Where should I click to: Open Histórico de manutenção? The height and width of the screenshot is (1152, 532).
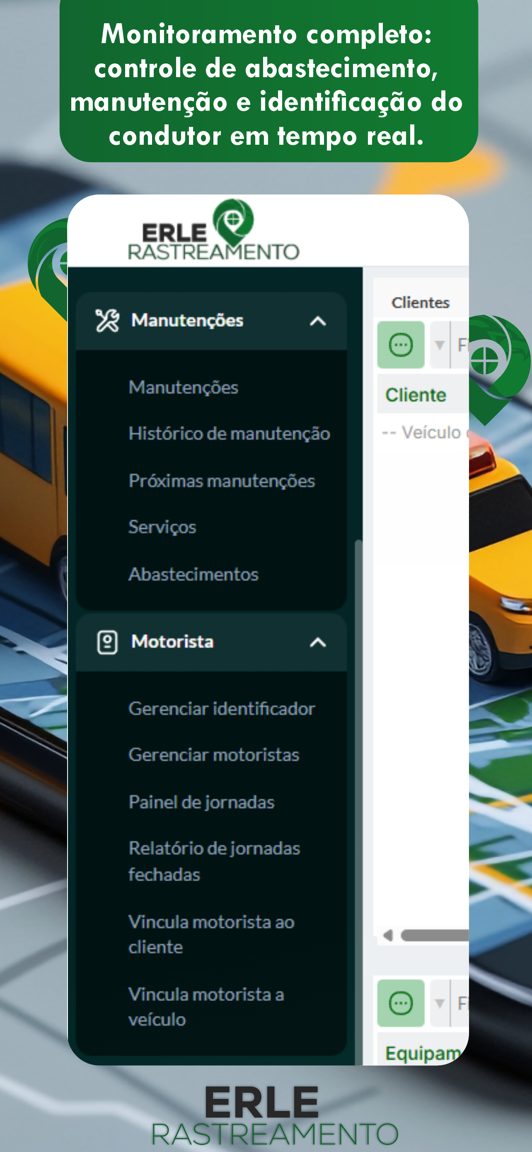point(229,434)
